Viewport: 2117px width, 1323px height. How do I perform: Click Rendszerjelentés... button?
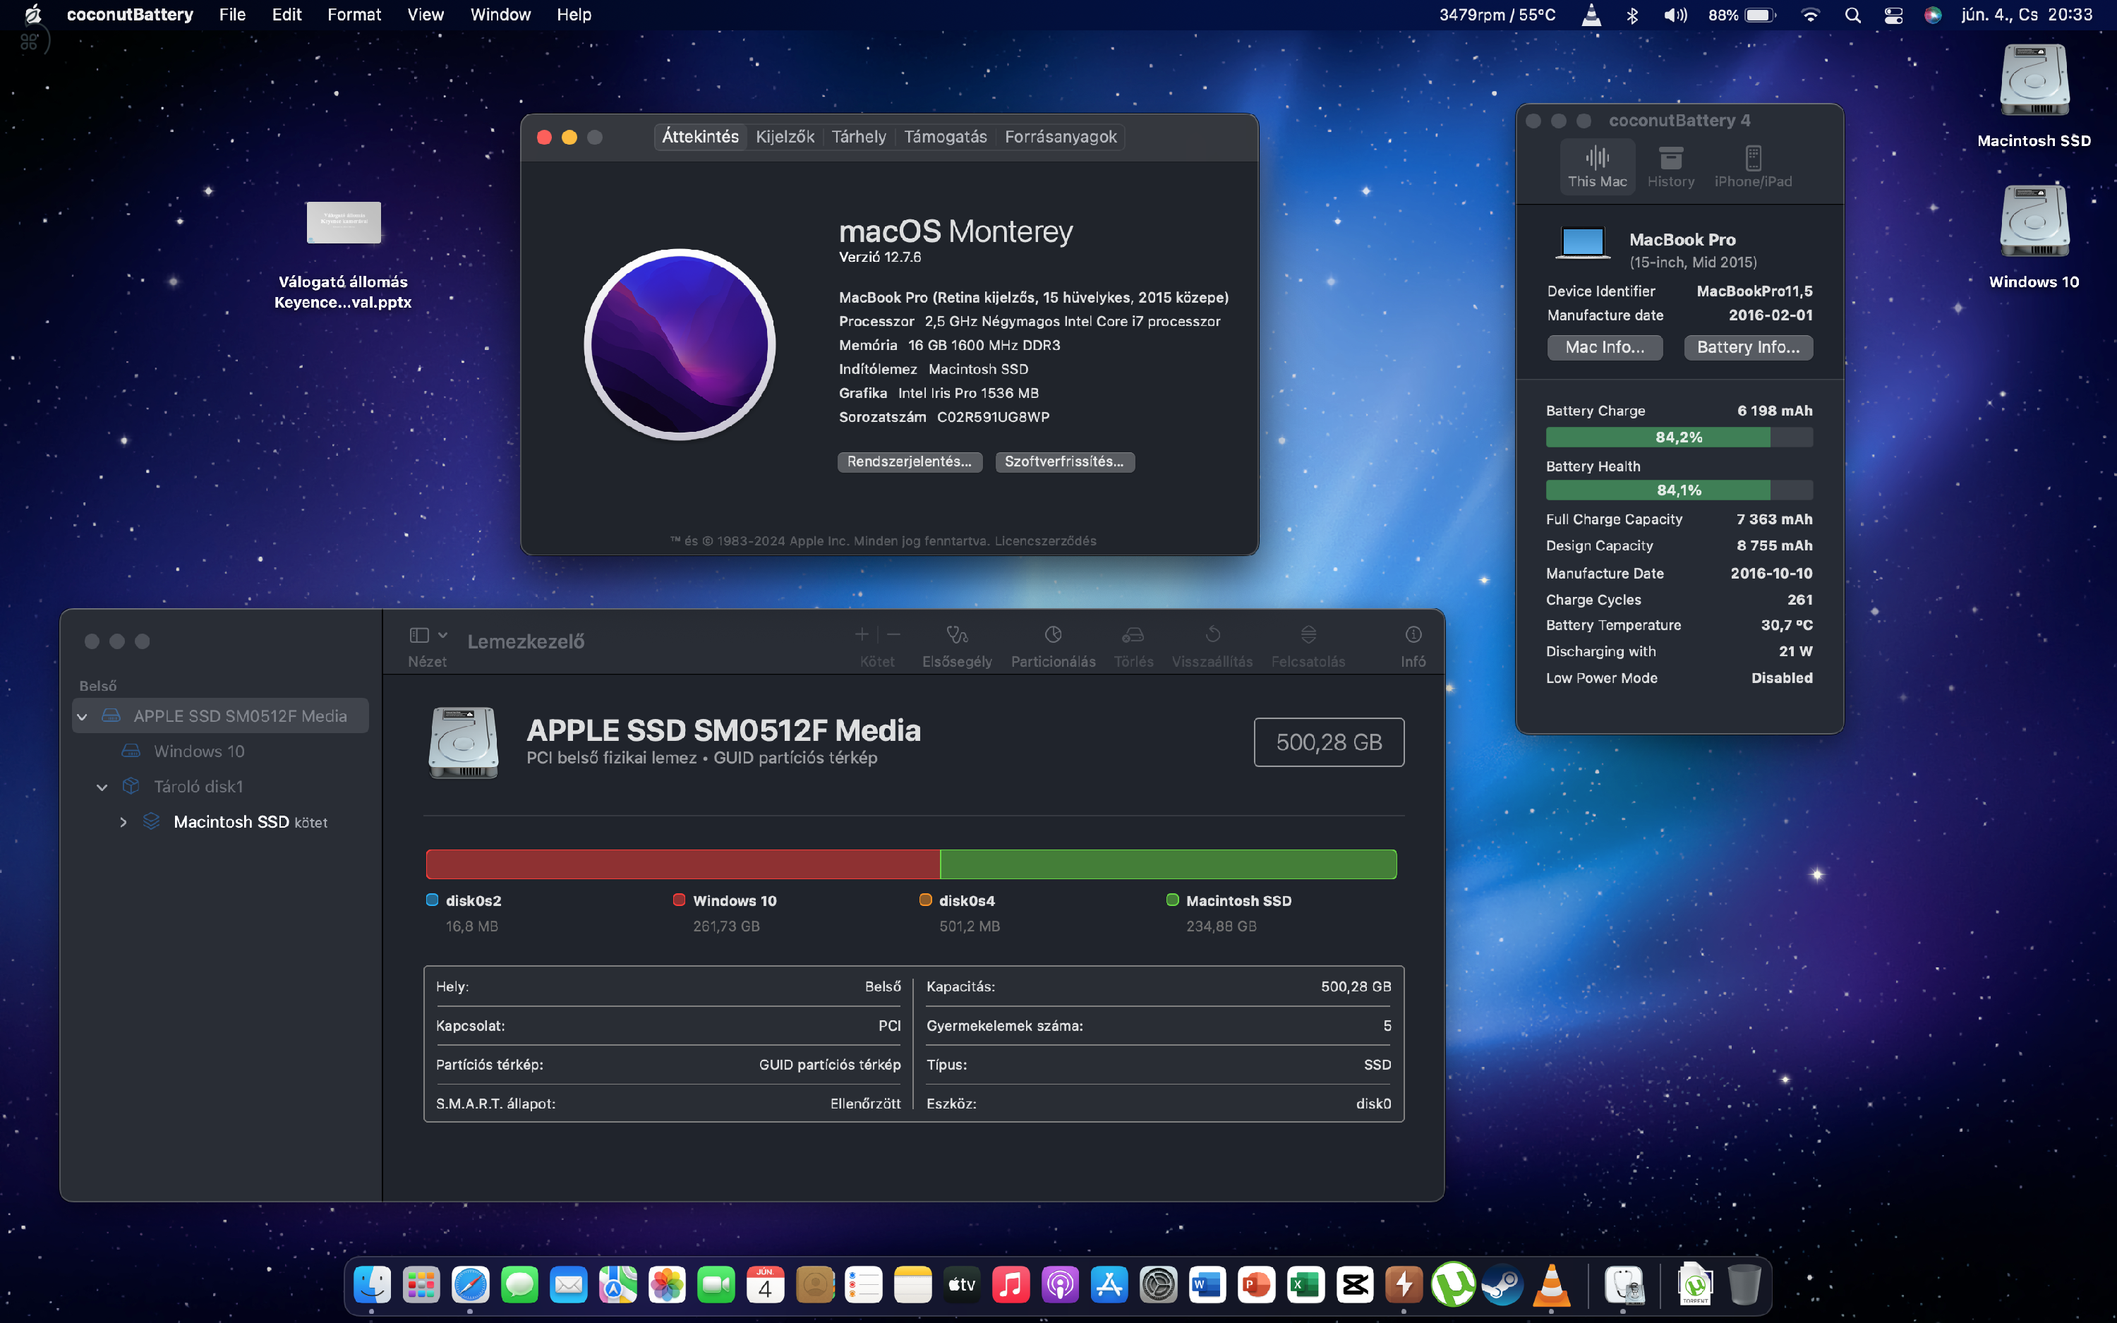pos(909,462)
